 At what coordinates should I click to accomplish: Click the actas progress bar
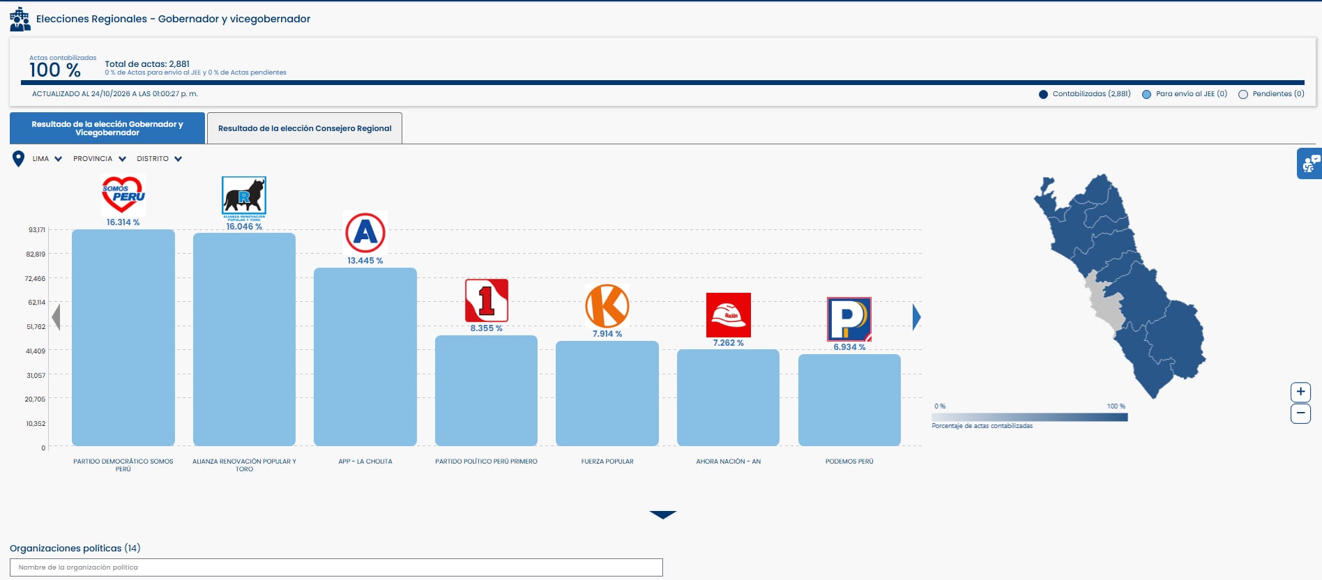coord(662,82)
